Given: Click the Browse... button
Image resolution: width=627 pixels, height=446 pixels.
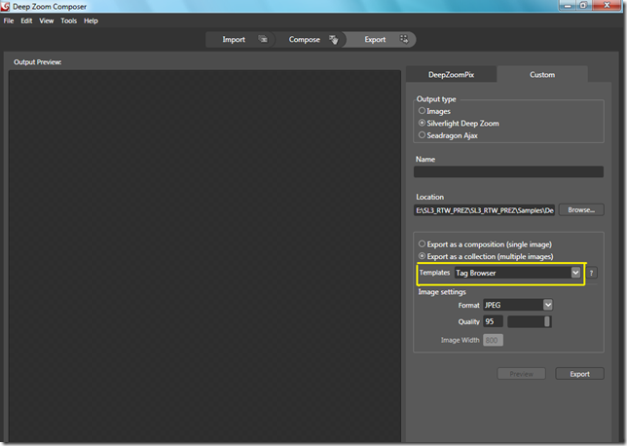Looking at the screenshot, I should pos(581,210).
